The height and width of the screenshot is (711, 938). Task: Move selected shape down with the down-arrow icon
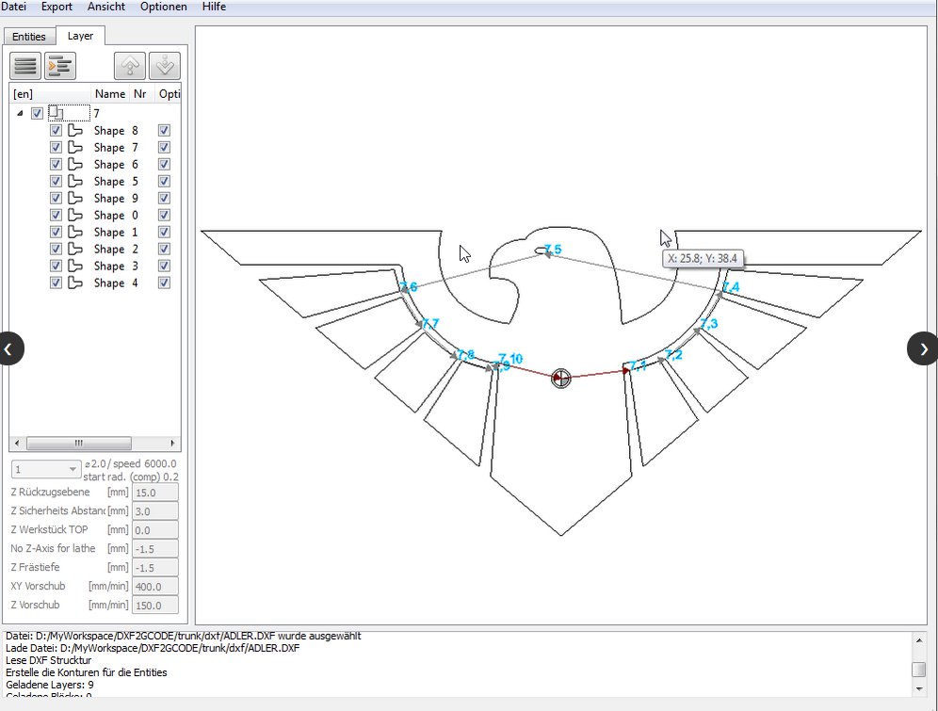coord(165,65)
